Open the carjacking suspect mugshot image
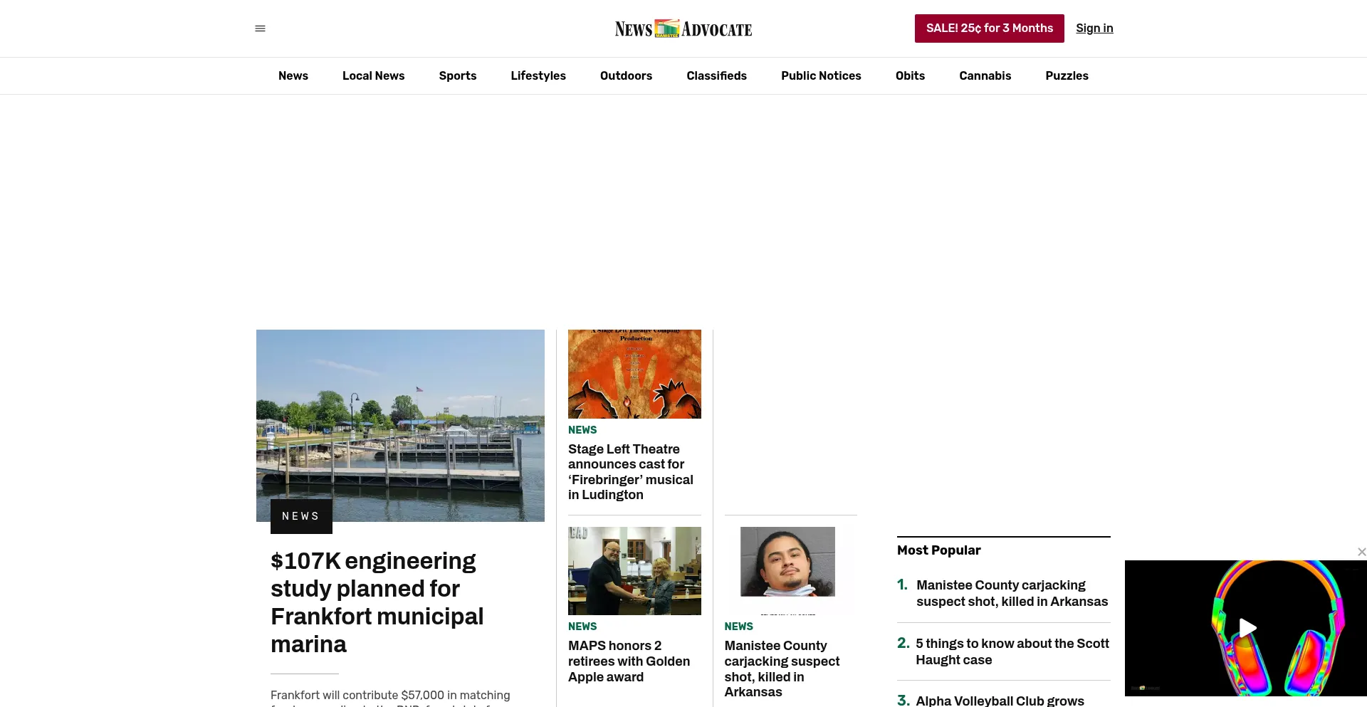The height and width of the screenshot is (707, 1367). pyautogui.click(x=788, y=562)
